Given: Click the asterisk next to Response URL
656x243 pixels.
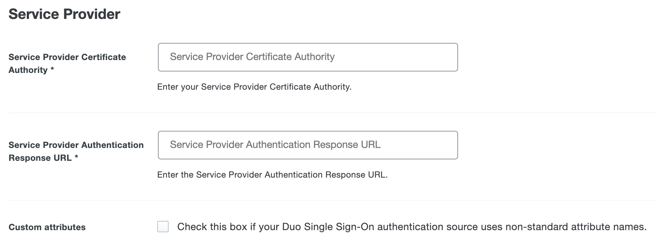Looking at the screenshot, I should [x=78, y=158].
